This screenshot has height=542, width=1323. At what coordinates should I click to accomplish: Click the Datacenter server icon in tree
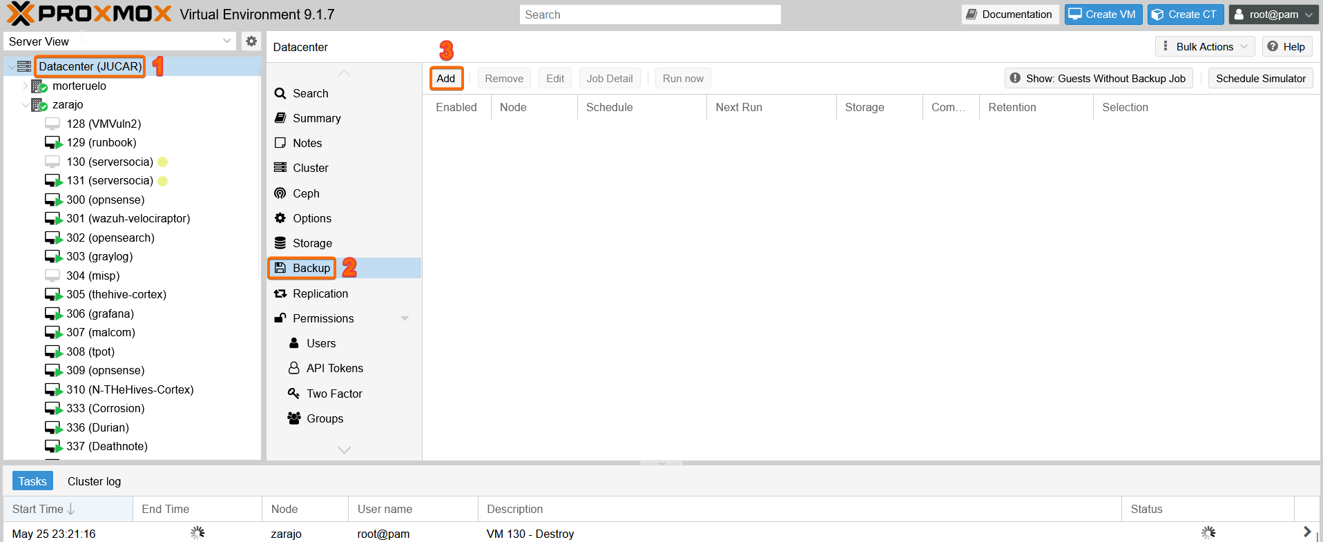(24, 66)
